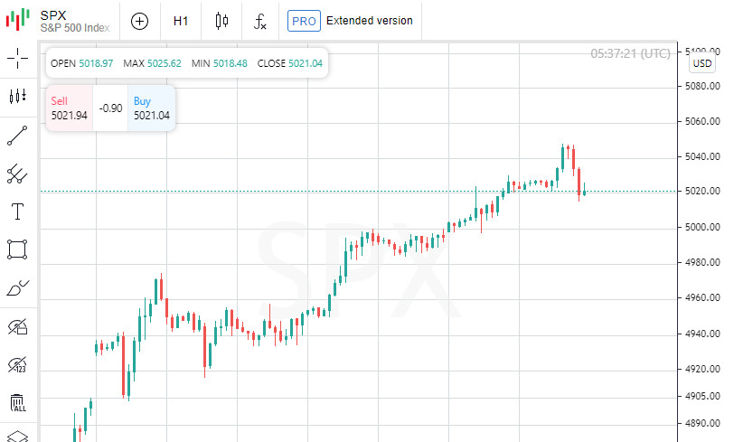Select the brush drawing tool

click(x=17, y=288)
